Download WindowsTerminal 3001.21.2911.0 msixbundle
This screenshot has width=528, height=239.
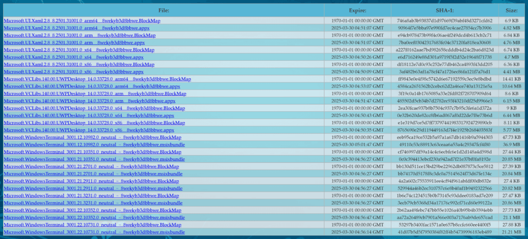tap(92, 189)
